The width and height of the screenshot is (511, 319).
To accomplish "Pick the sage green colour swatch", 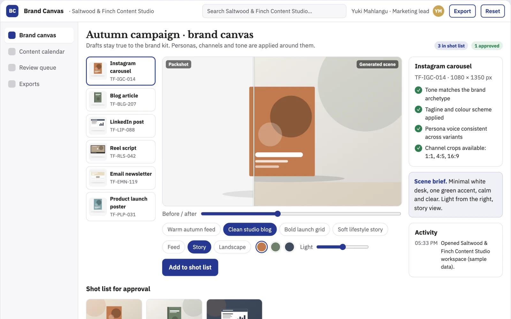I will (275, 247).
